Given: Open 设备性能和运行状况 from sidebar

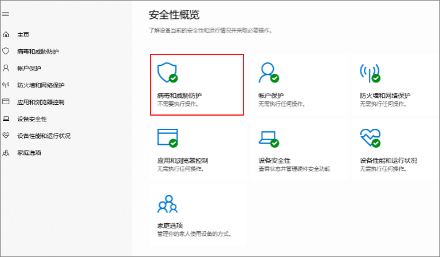Looking at the screenshot, I should 44,136.
